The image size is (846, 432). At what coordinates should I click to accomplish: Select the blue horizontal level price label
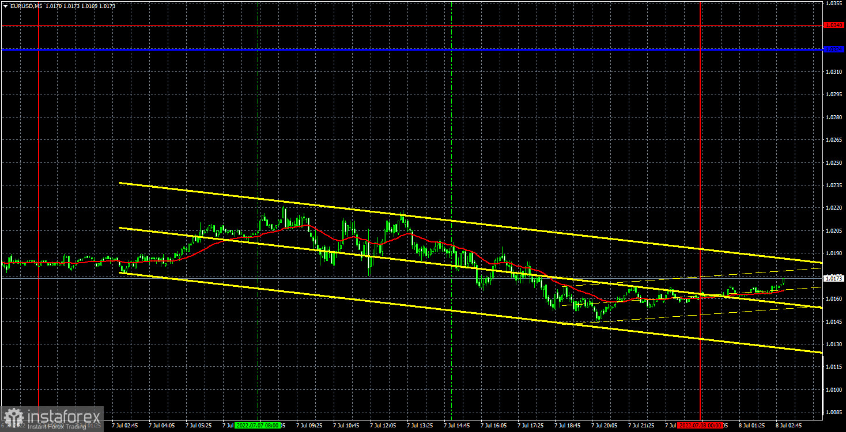click(834, 50)
